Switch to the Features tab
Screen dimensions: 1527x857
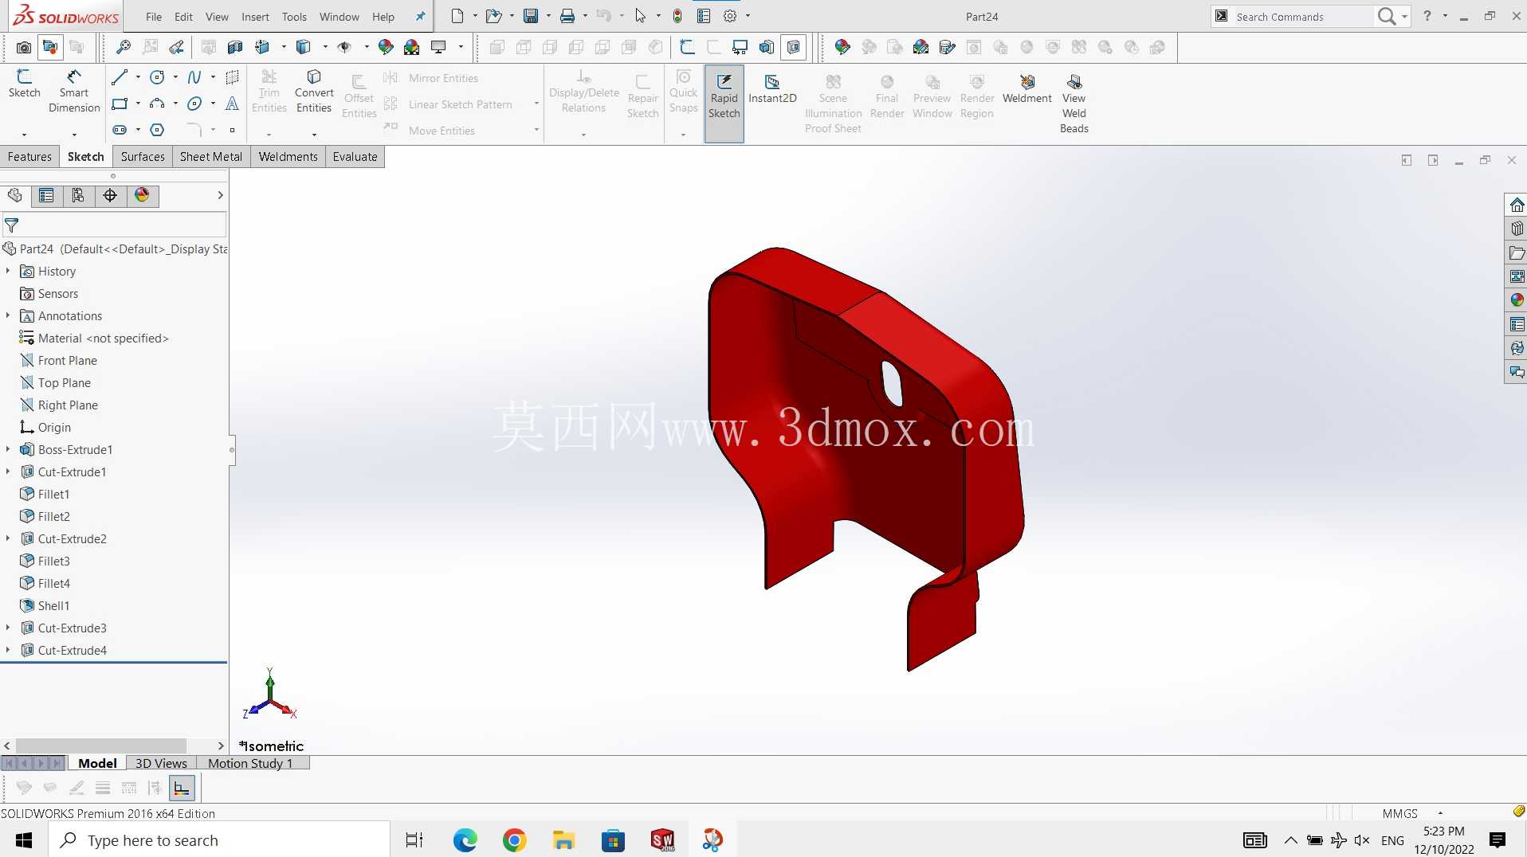(x=29, y=157)
